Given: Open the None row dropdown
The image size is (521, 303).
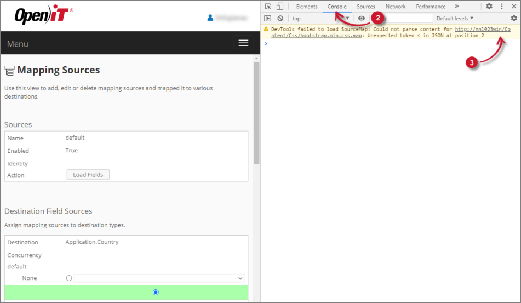Looking at the screenshot, I should pos(159,278).
